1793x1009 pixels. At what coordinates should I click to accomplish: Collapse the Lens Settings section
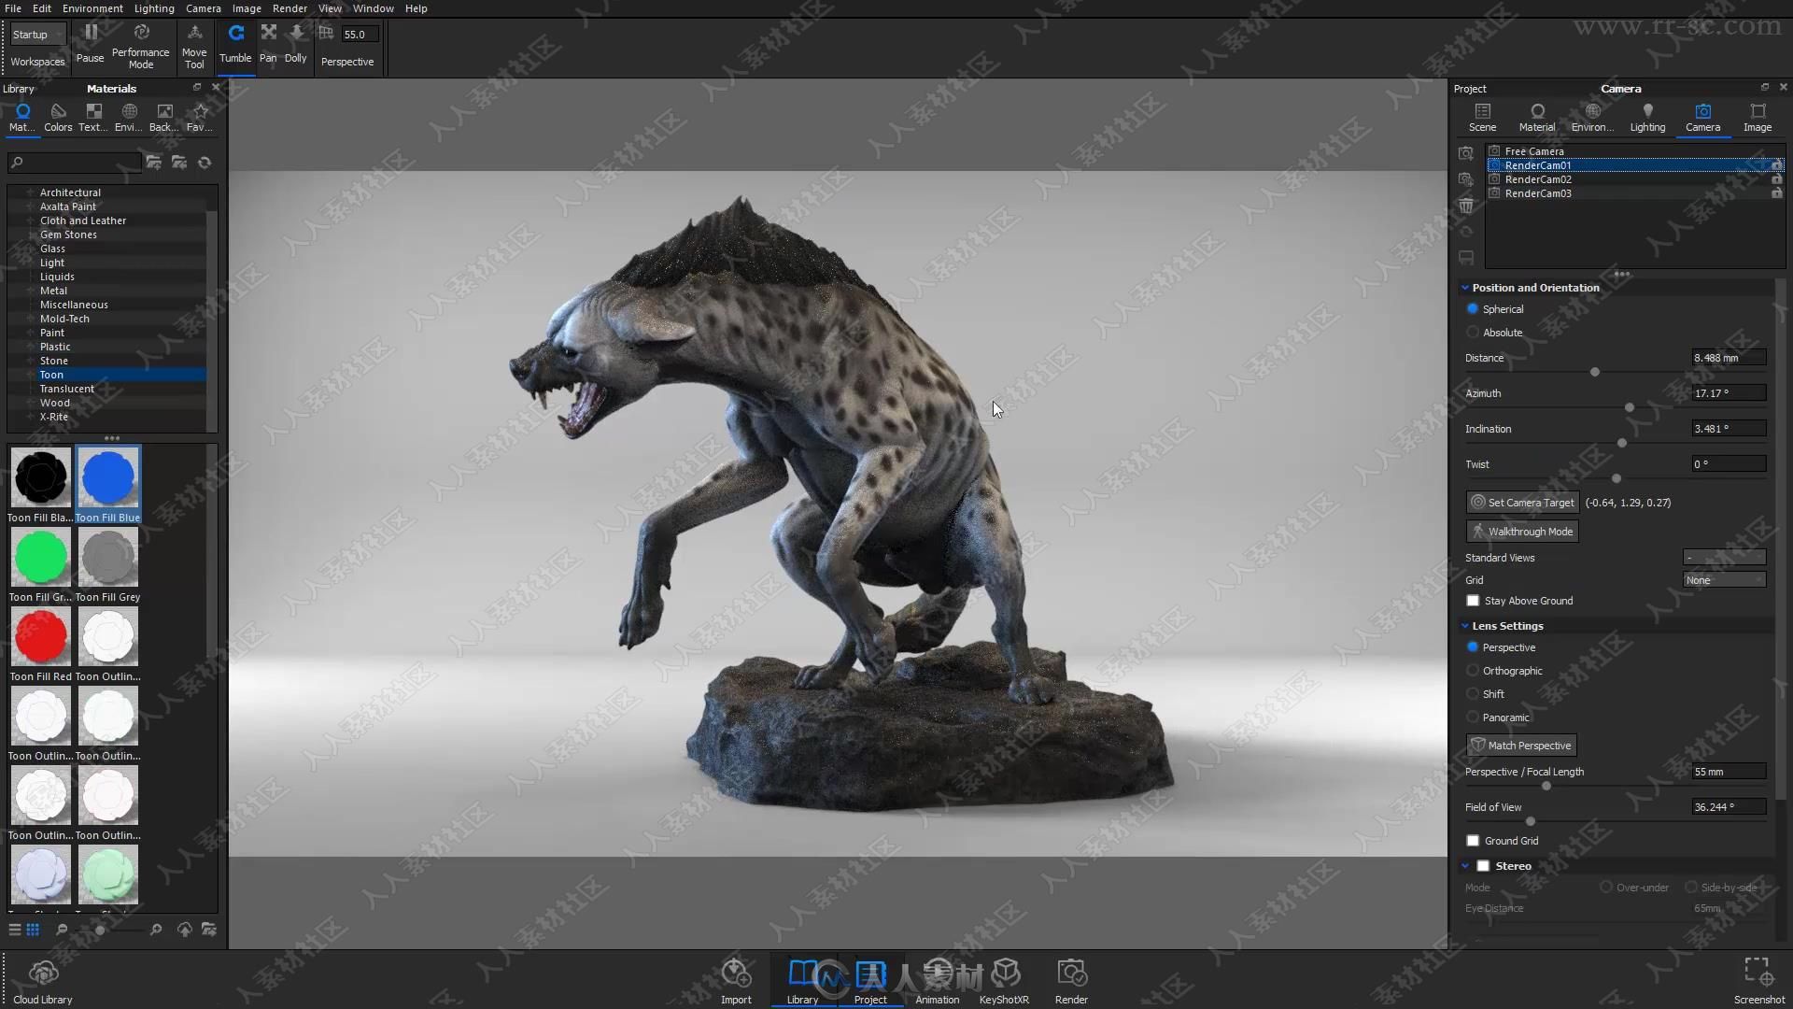(x=1464, y=626)
